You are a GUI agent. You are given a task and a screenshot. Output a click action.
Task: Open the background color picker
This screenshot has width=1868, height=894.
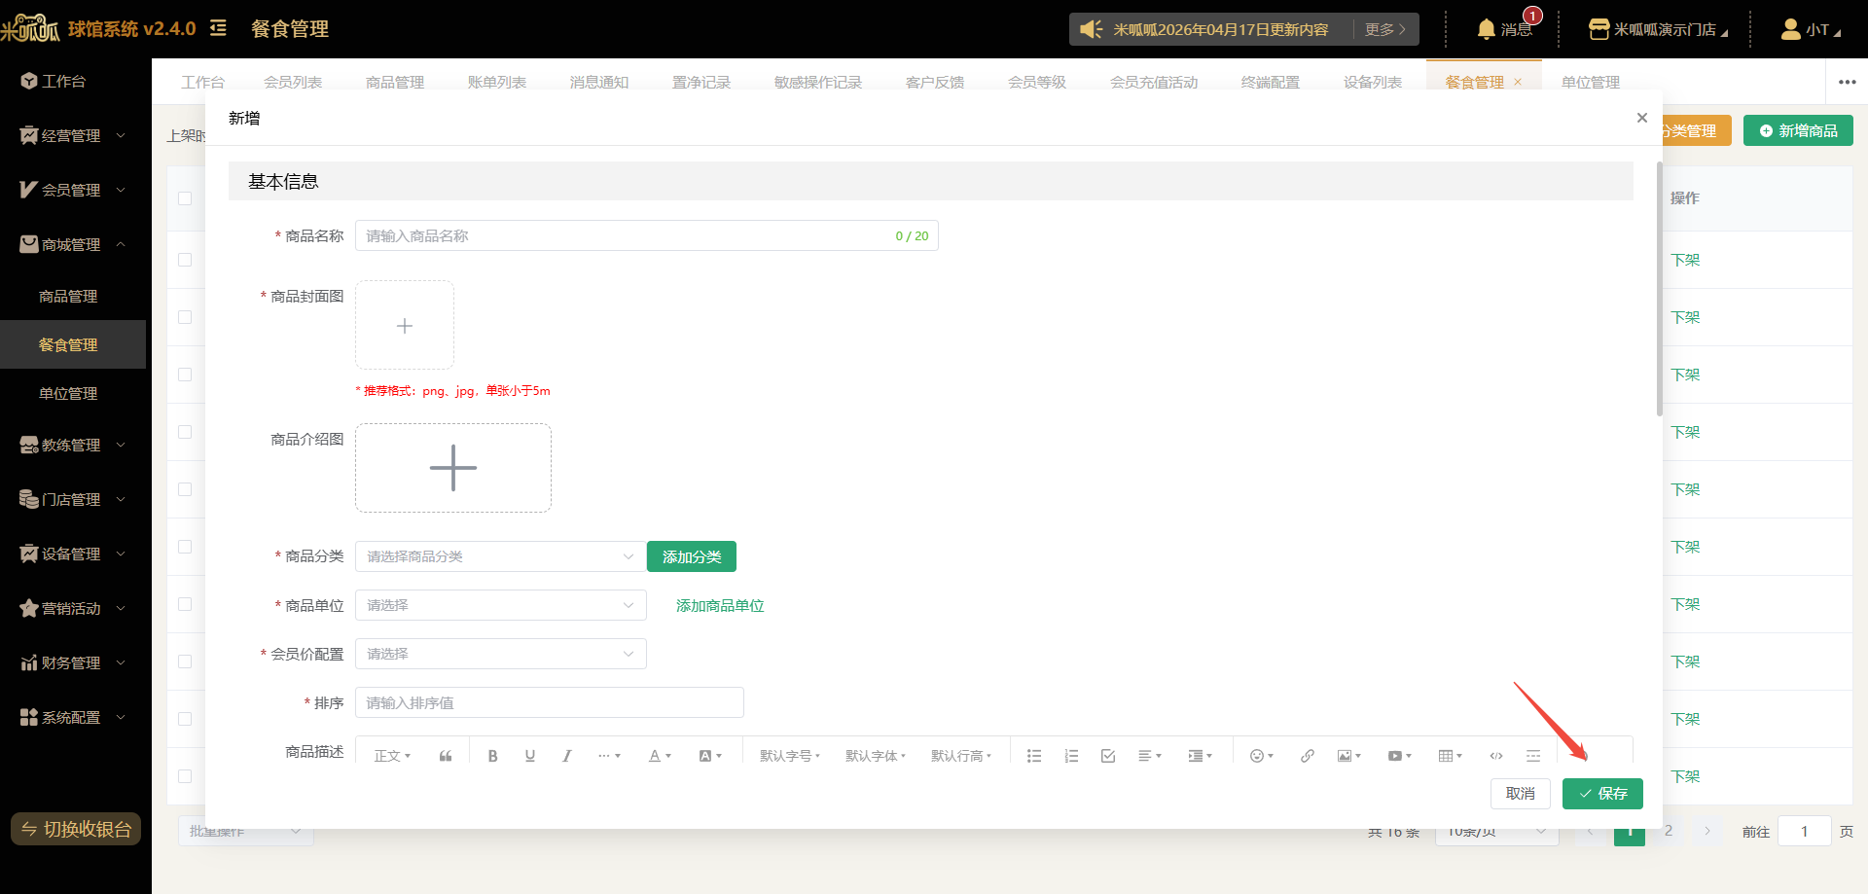click(x=710, y=756)
